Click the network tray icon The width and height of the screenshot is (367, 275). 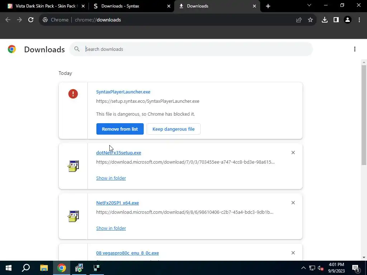point(312,268)
